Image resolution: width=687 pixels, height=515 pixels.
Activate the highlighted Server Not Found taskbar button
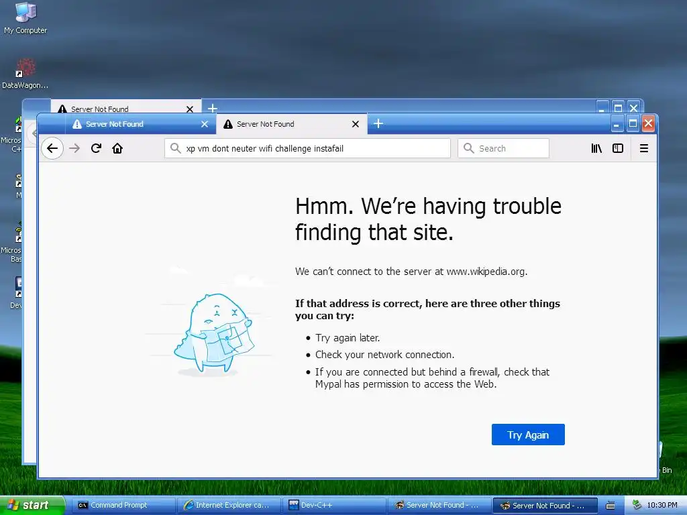click(545, 505)
